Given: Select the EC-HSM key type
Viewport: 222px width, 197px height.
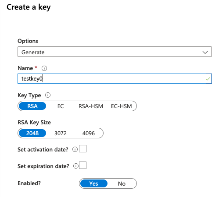Looking at the screenshot, I should point(122,106).
